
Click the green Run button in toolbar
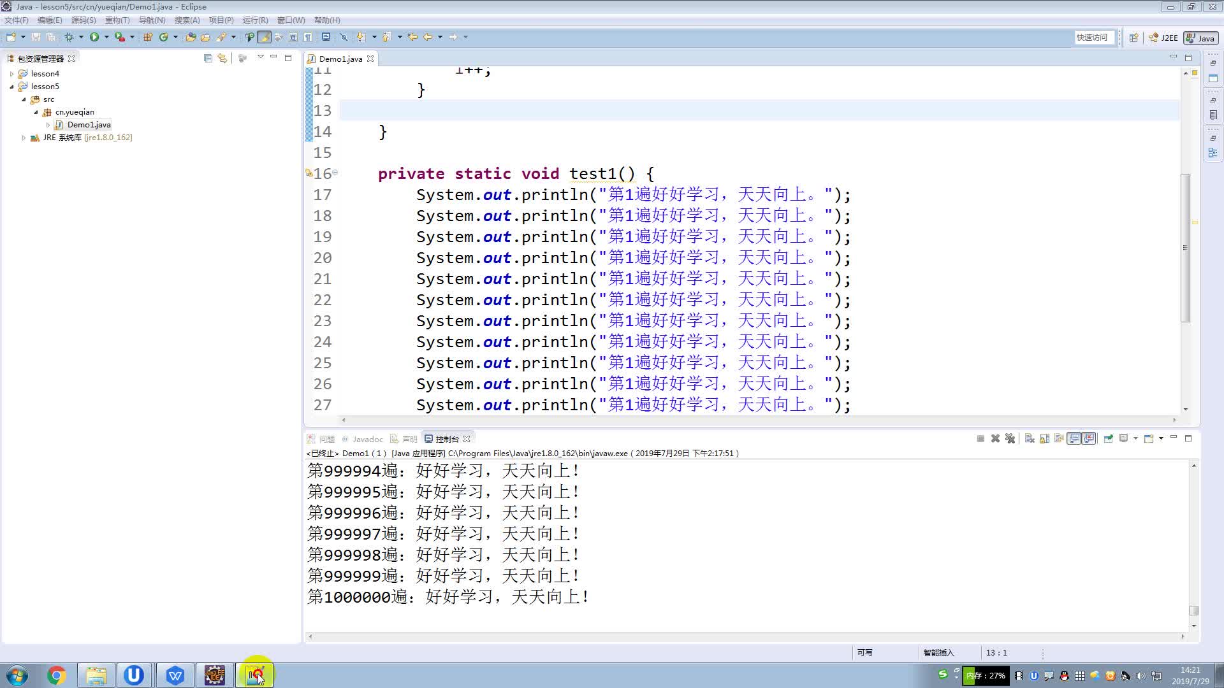pyautogui.click(x=94, y=37)
